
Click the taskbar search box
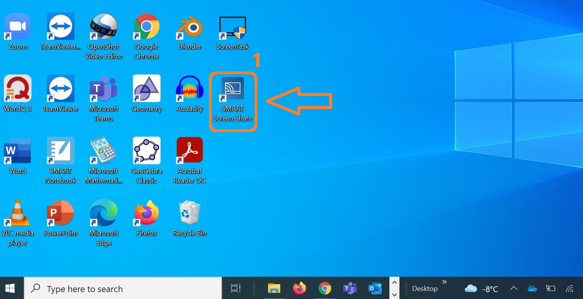coord(123,289)
